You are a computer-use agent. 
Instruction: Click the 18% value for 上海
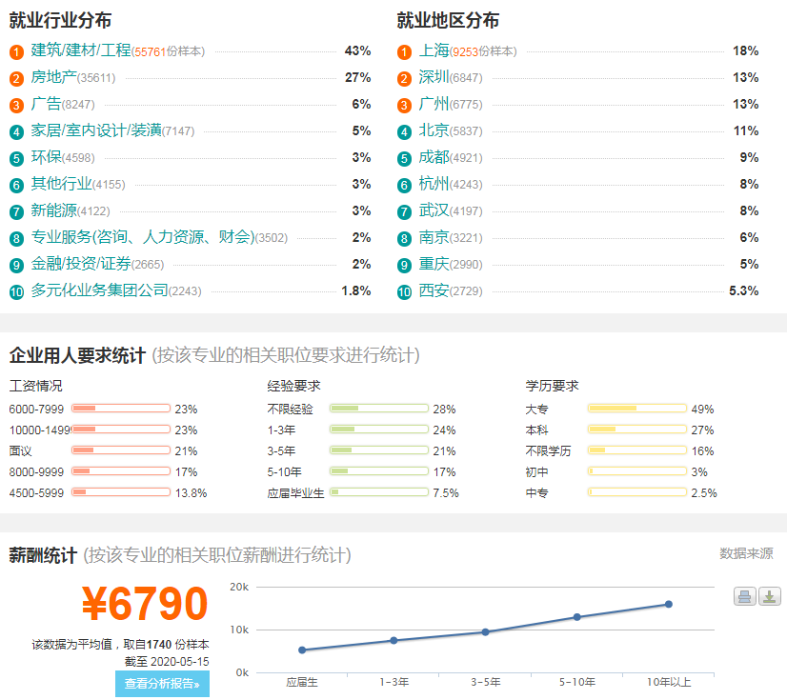click(745, 50)
